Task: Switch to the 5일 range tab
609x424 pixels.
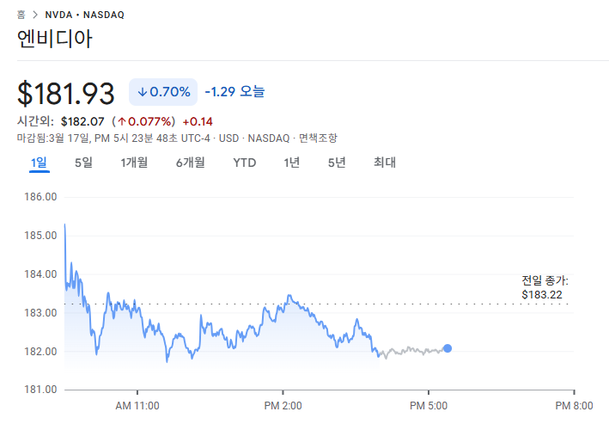Action: pyautogui.click(x=83, y=163)
